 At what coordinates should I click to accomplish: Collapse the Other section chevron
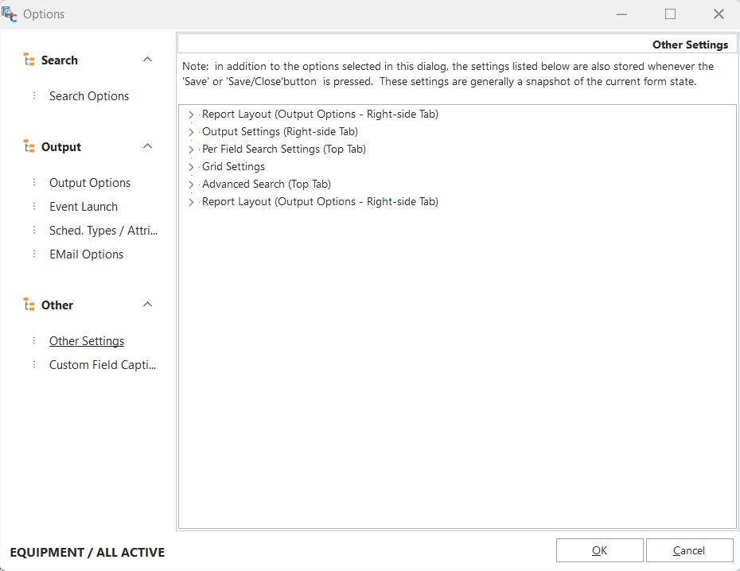[x=147, y=305]
